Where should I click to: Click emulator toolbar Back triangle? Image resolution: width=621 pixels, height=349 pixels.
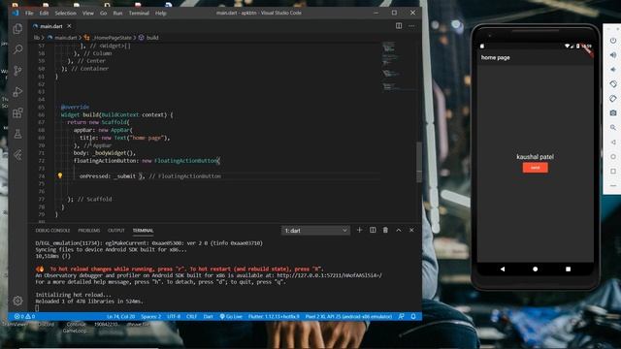pos(613,143)
